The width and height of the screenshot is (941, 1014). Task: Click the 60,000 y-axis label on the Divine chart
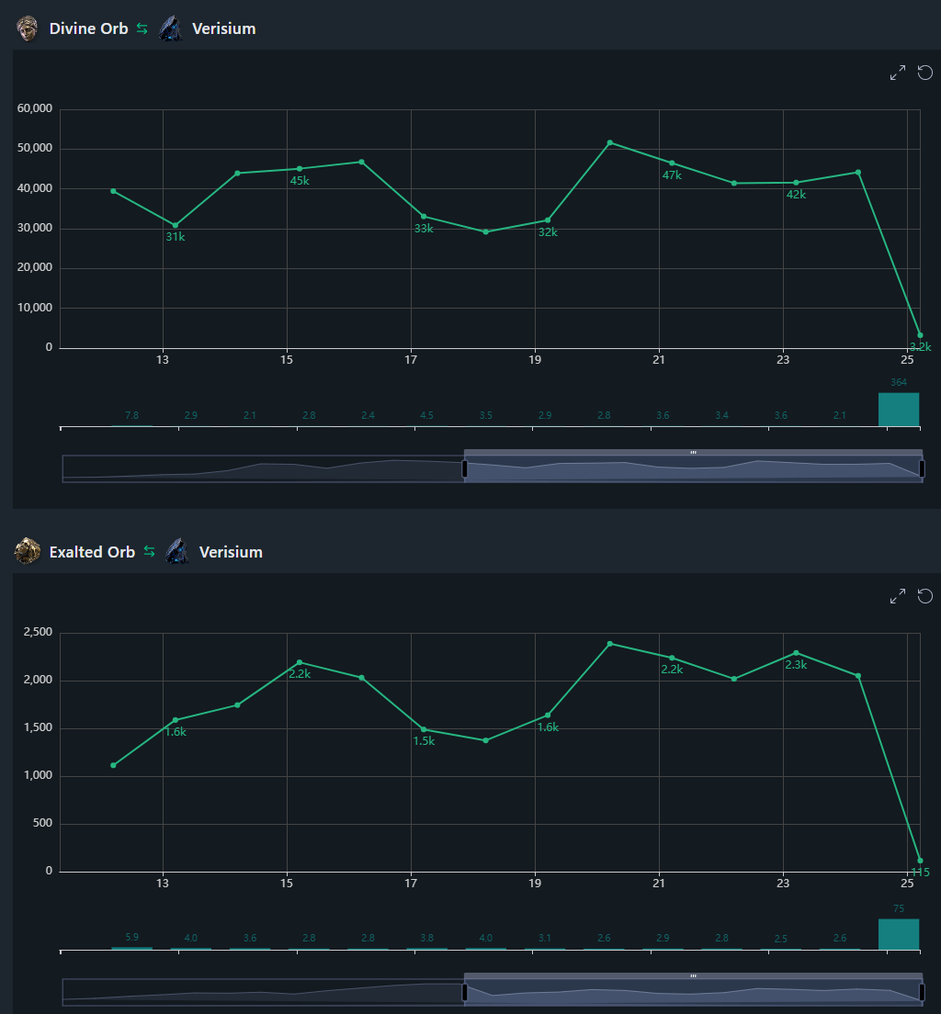click(35, 108)
